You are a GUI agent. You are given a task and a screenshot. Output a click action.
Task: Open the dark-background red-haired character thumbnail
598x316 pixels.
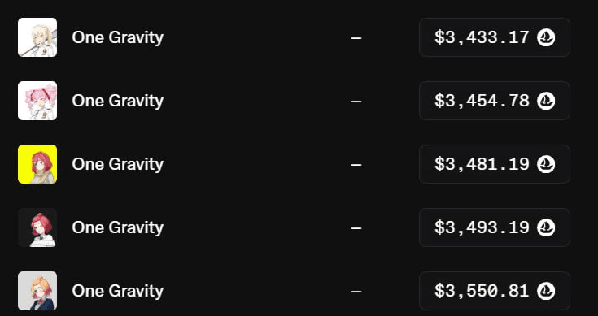click(x=37, y=227)
